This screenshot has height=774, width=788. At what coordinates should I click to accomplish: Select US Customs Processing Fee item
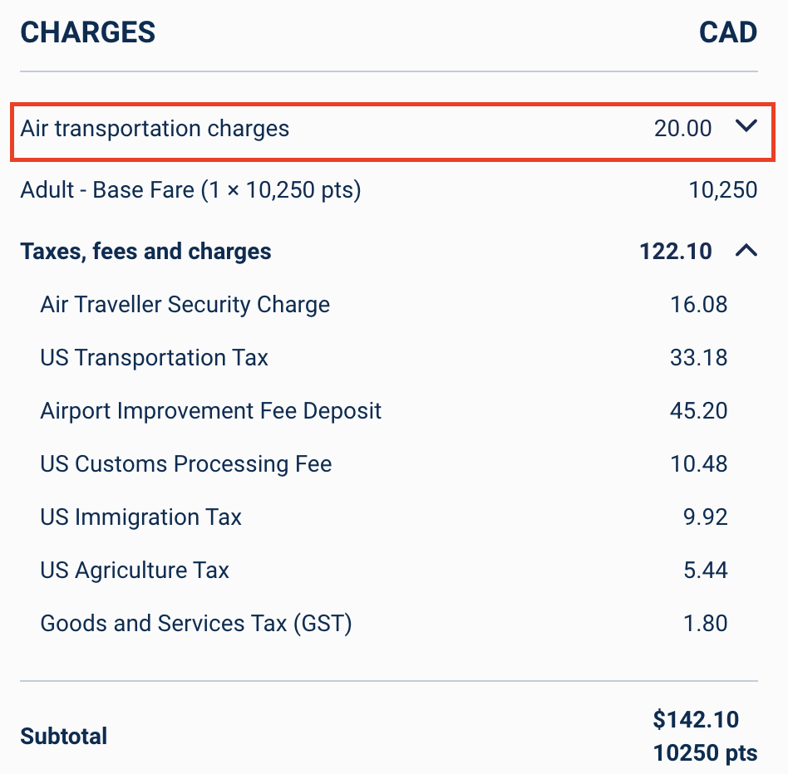pos(186,464)
